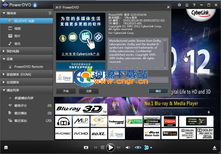Viewport: 221px width, 154px height.
Task: Expand the 在线媒体 section
Action: [x=3, y=82]
